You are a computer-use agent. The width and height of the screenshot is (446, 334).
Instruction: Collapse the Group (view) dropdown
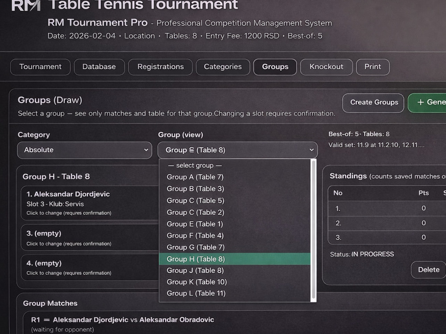click(238, 150)
